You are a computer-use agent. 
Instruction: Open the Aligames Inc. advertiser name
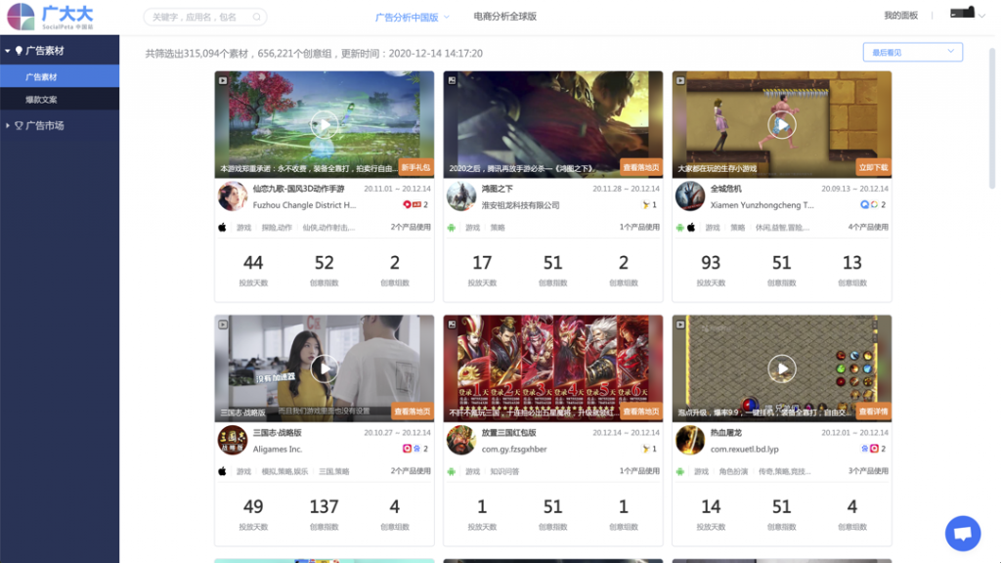[278, 449]
